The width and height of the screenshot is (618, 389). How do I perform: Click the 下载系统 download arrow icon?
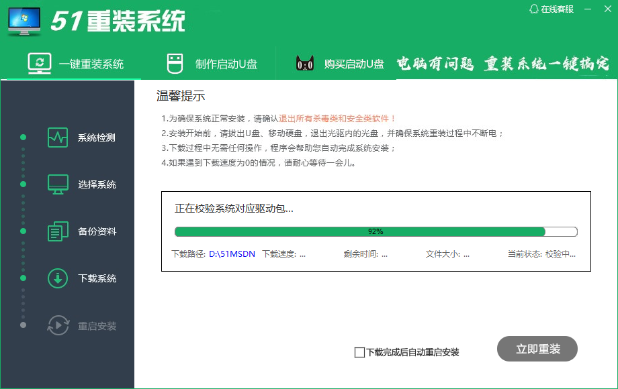click(x=58, y=278)
